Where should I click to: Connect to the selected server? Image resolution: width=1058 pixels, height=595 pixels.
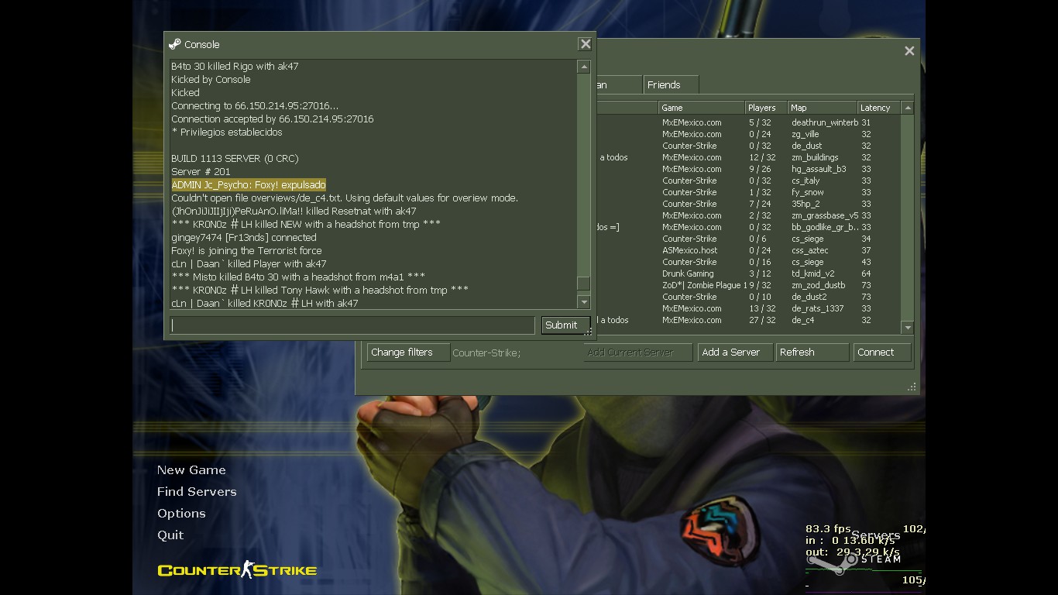click(882, 353)
